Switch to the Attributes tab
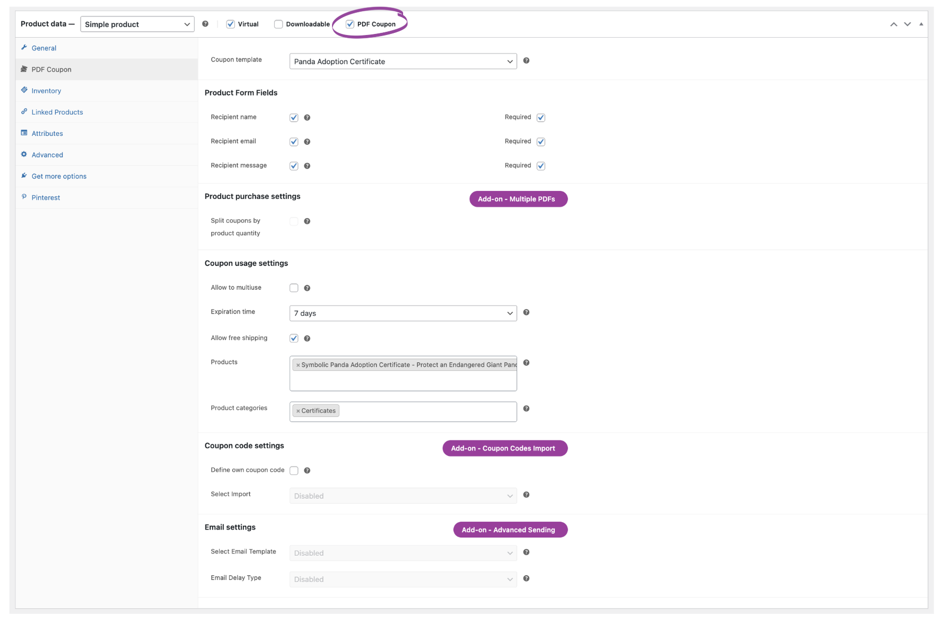Screen dimensions: 943x623 tap(47, 133)
